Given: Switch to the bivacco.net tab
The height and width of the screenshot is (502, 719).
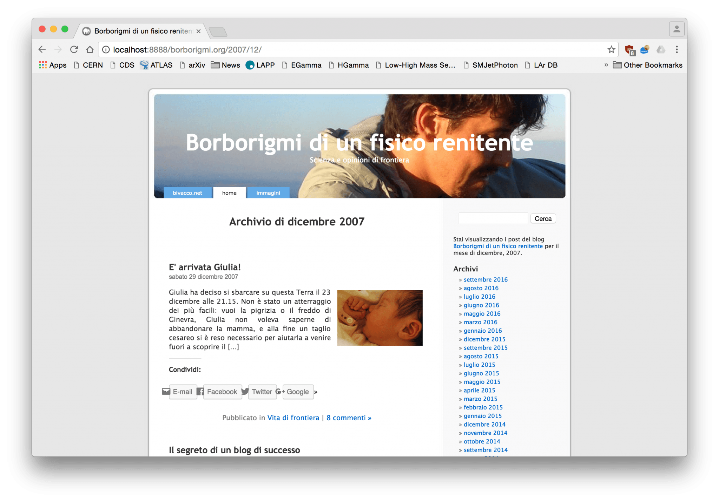Looking at the screenshot, I should (x=187, y=193).
